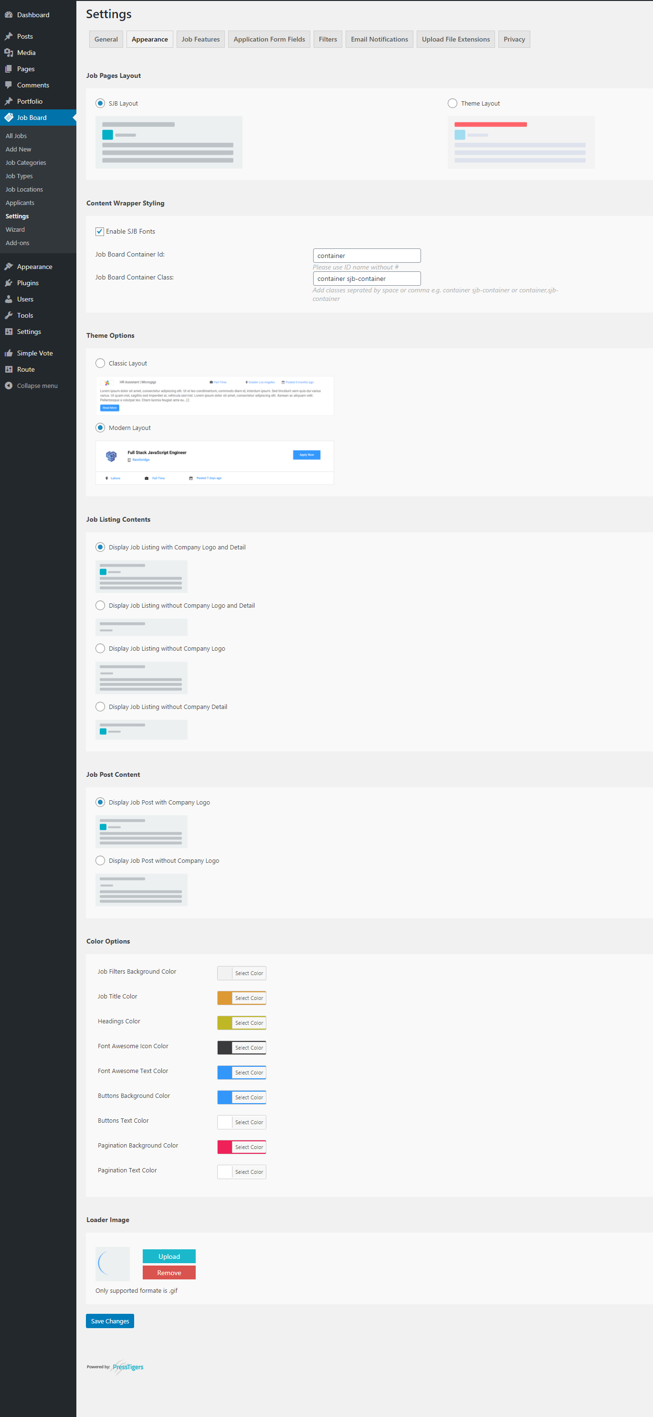Pick the Job Filters Background Color swatch

[225, 973]
